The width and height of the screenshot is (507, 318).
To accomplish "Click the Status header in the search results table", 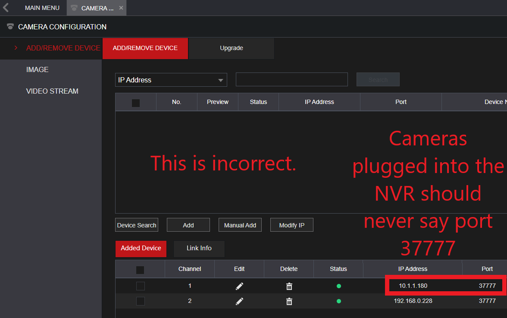I will pyautogui.click(x=258, y=102).
